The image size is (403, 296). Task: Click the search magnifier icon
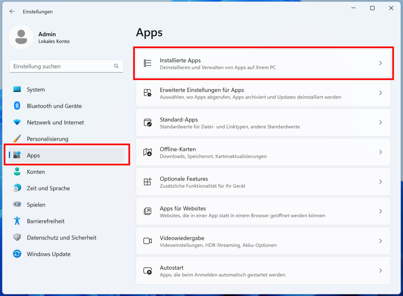pyautogui.click(x=116, y=66)
